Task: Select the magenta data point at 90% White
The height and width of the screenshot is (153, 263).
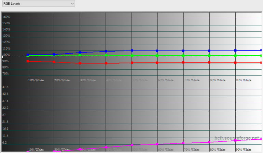Action: [x=235, y=140]
